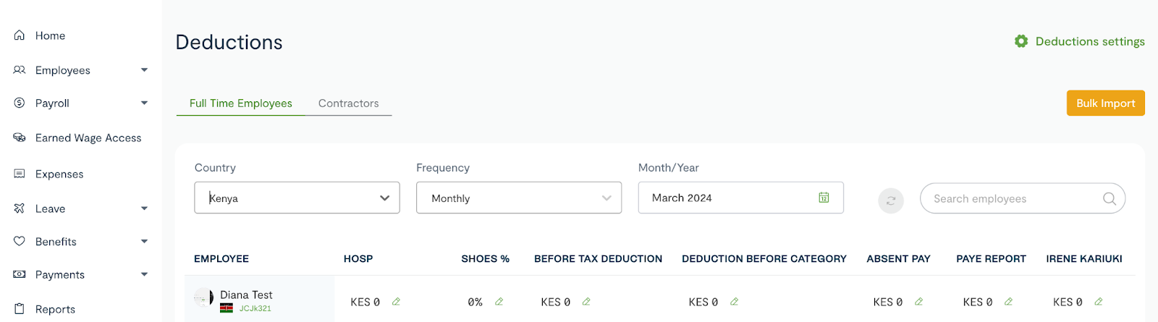This screenshot has width=1158, height=322.
Task: Edit Irene Kariuki column pencil icon
Action: 1099,302
